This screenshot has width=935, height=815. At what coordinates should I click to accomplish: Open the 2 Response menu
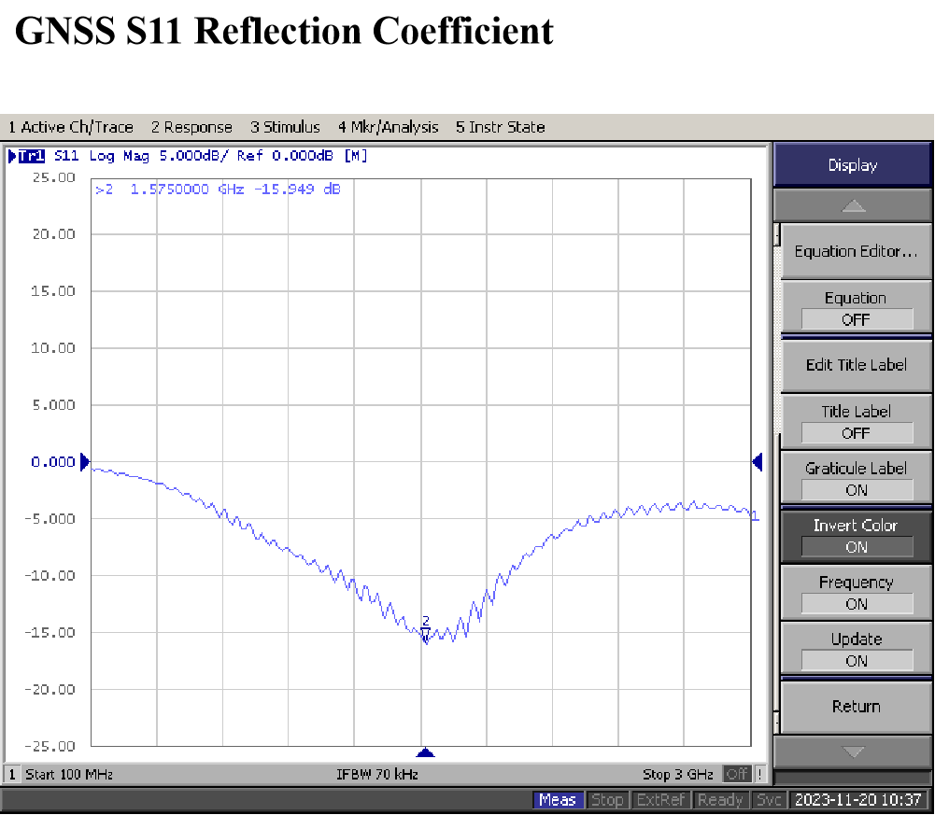[191, 127]
